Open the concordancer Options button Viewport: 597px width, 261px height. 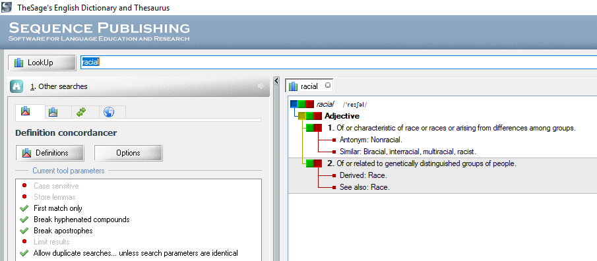point(129,153)
